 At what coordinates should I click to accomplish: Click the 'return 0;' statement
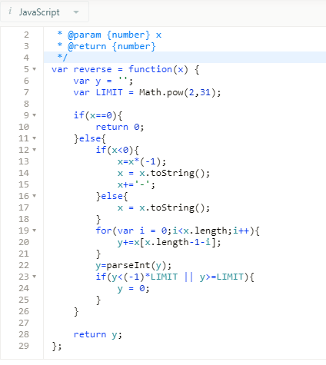[x=120, y=127]
